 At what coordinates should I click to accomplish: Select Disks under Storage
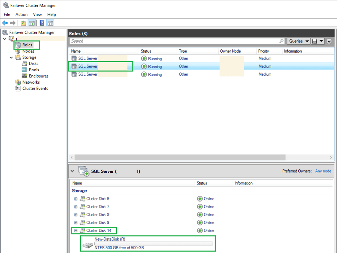(x=34, y=64)
